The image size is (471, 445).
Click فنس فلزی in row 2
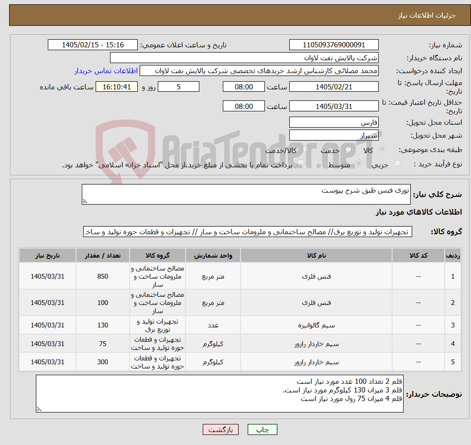click(316, 303)
